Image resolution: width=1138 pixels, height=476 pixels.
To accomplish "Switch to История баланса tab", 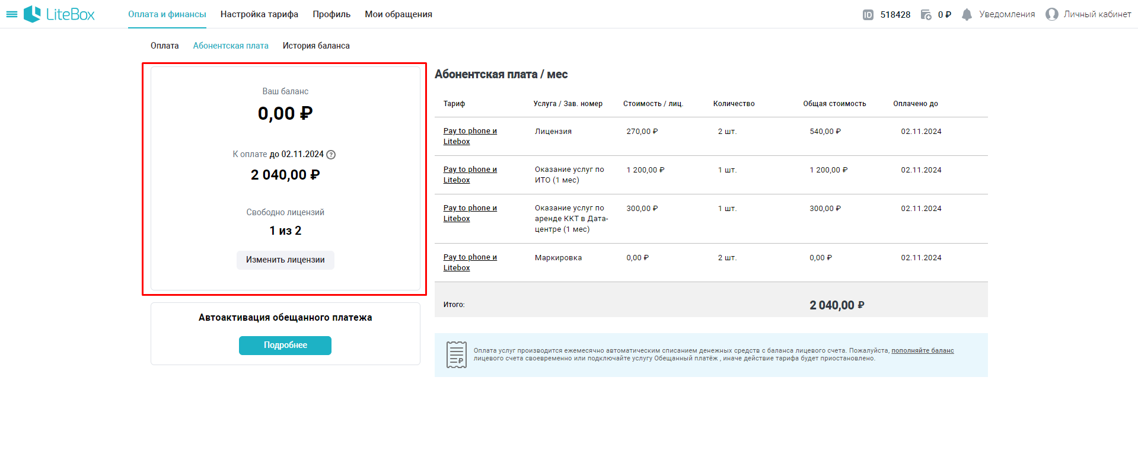I will [x=316, y=46].
